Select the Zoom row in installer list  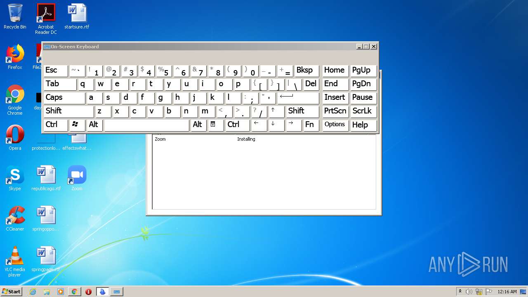(x=264, y=139)
